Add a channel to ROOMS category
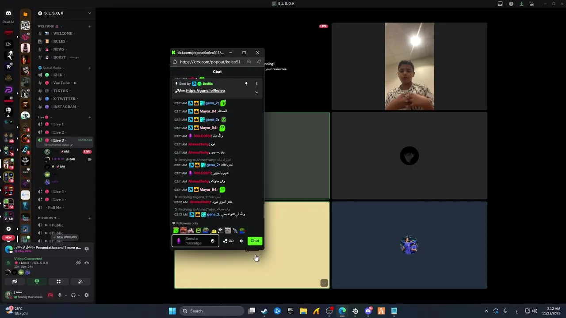This screenshot has height=318, width=566. tap(89, 218)
